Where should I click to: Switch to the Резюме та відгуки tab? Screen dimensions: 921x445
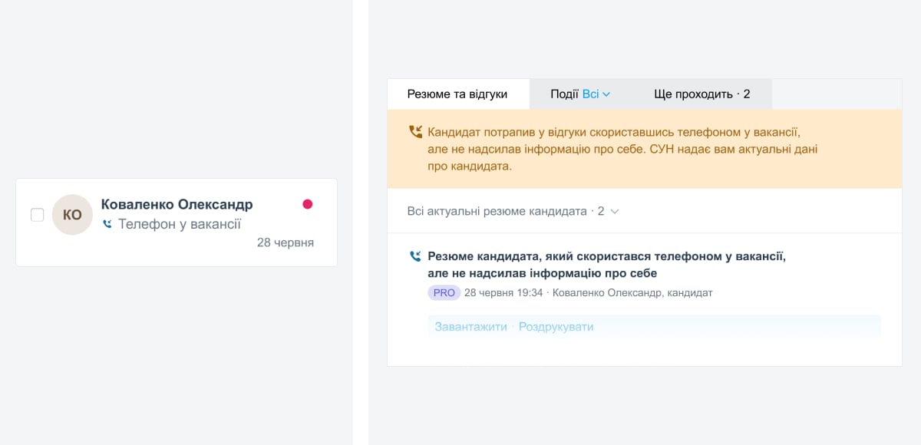click(457, 94)
